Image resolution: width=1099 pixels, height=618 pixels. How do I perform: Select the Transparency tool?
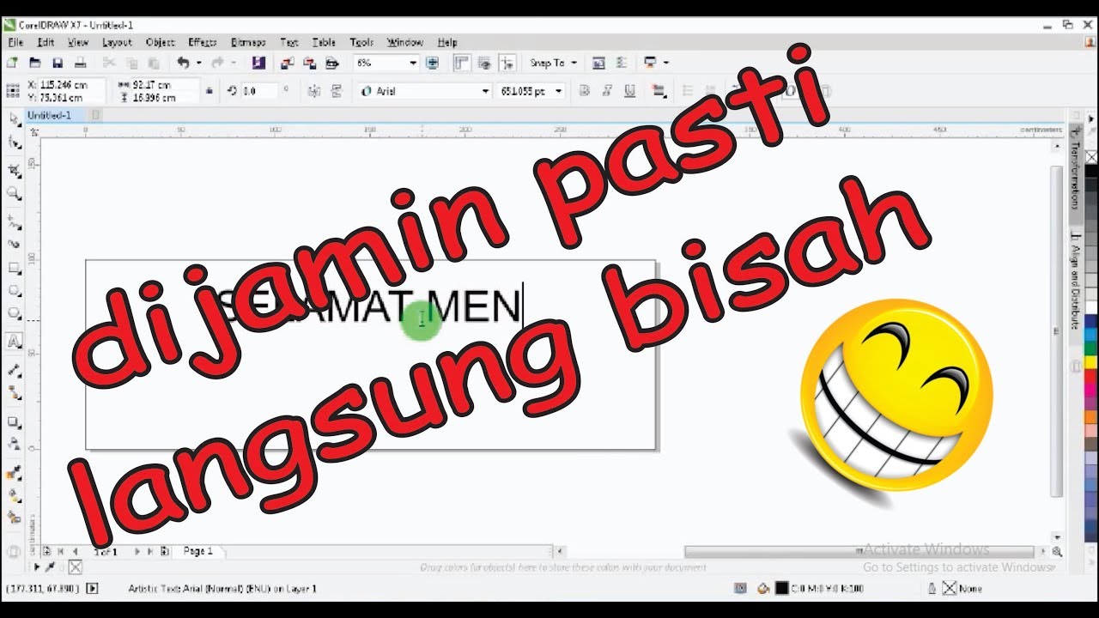point(15,444)
